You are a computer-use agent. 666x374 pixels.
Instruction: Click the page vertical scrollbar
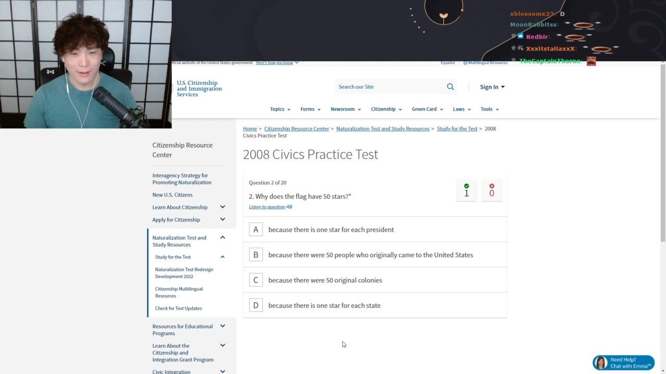click(x=663, y=153)
